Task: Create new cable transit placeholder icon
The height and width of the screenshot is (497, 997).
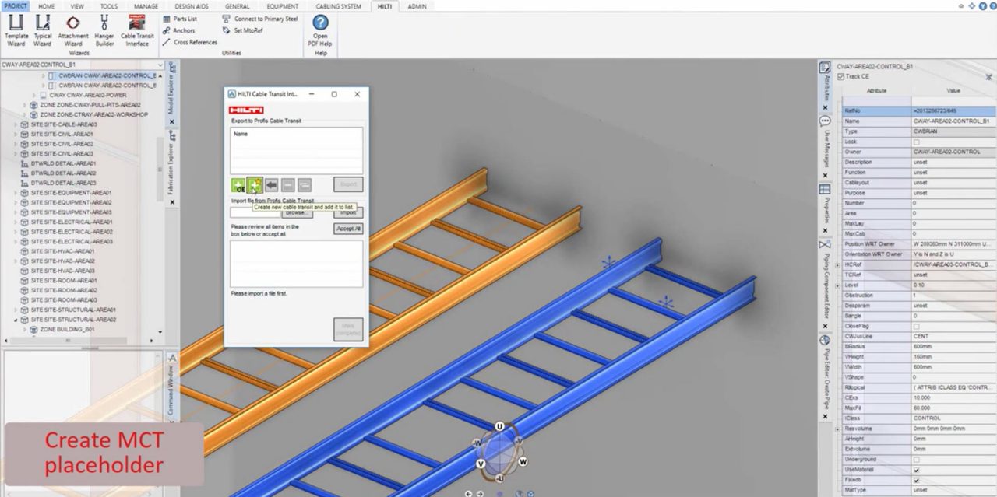Action: pos(255,184)
